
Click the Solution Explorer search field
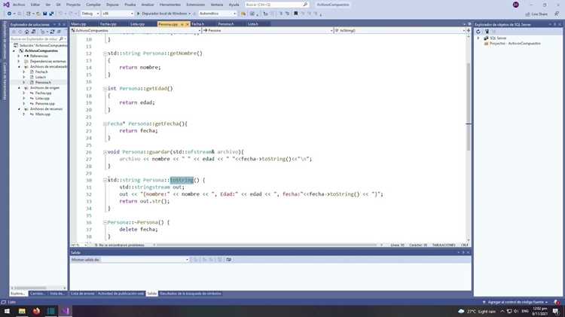(38, 38)
